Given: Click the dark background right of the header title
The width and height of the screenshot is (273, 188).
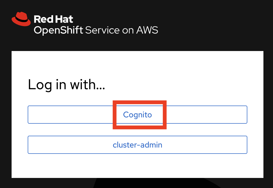Looking at the screenshot, I should 214,25.
